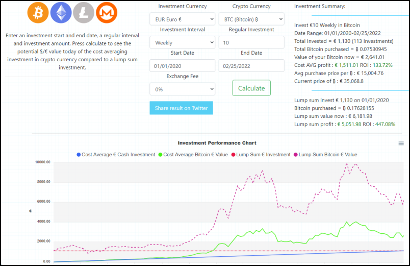Select the orange Monero coin icon

point(107,13)
